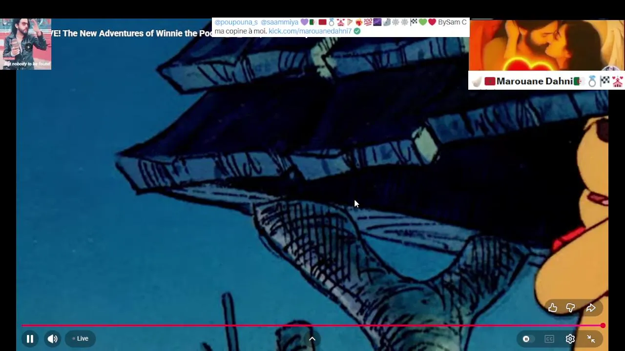Click the top-left streamer thumbnail
Image resolution: width=625 pixels, height=351 pixels.
pos(25,44)
